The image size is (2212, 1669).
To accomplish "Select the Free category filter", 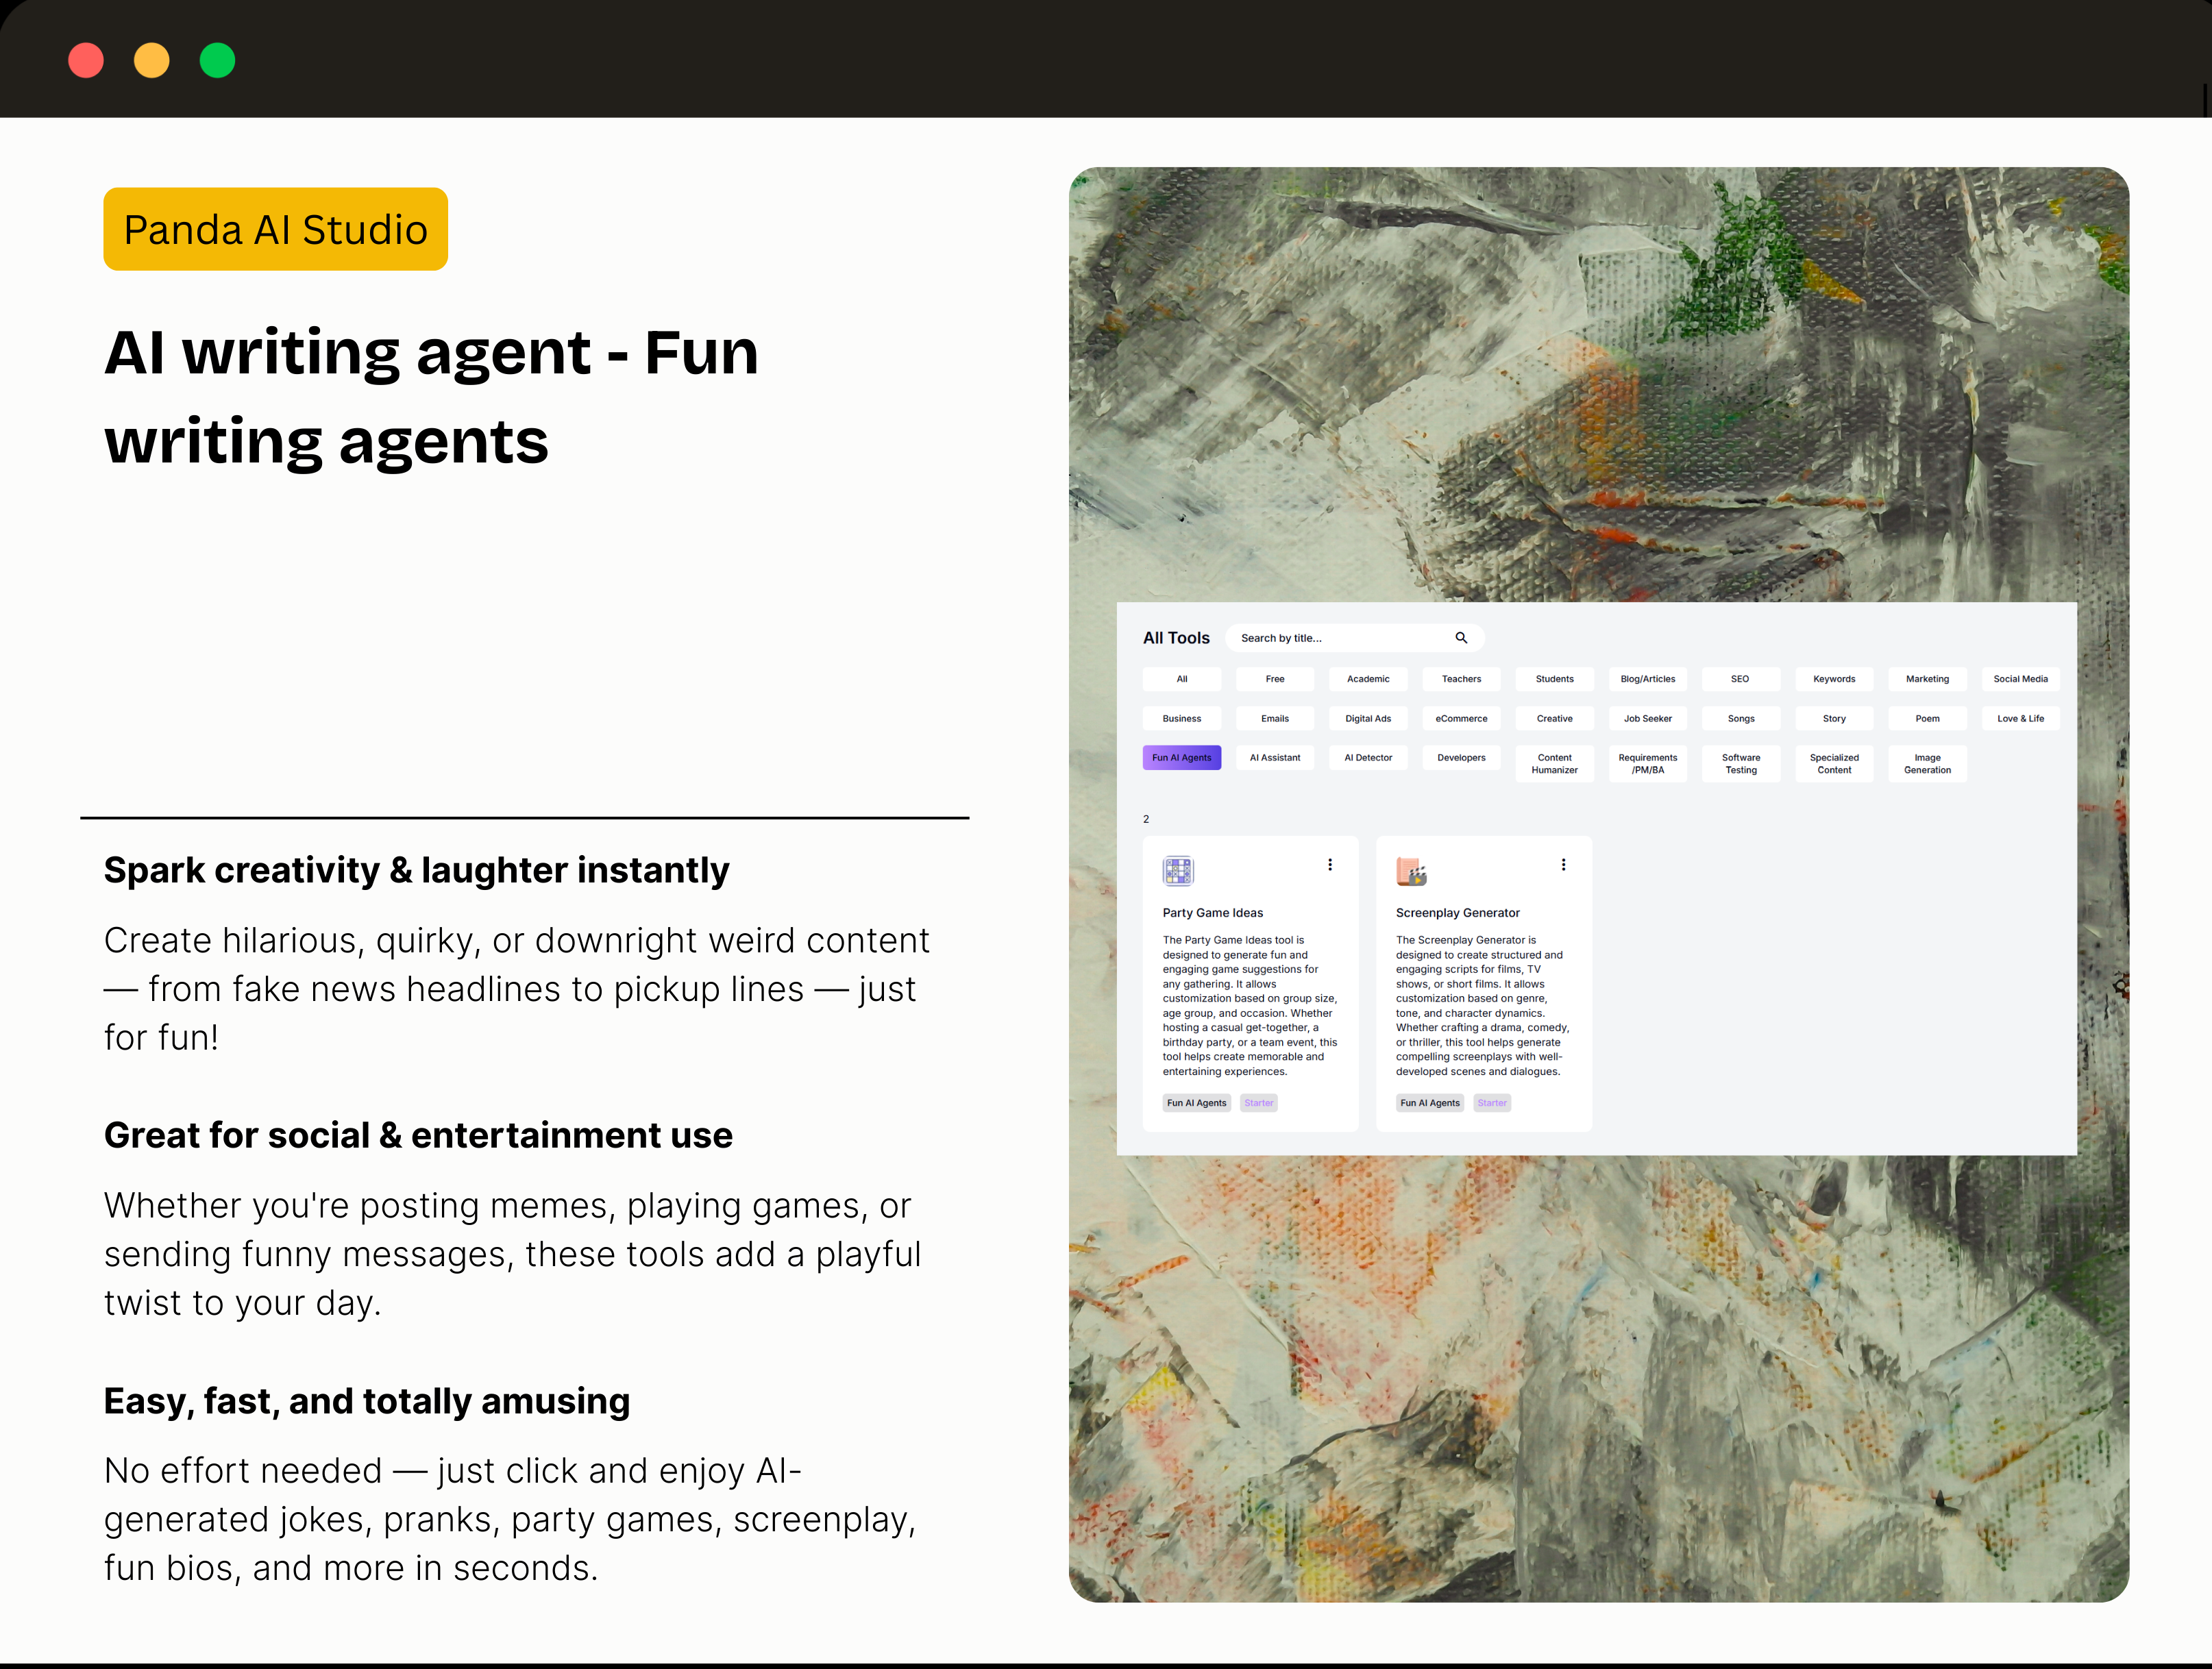I will coord(1275,679).
